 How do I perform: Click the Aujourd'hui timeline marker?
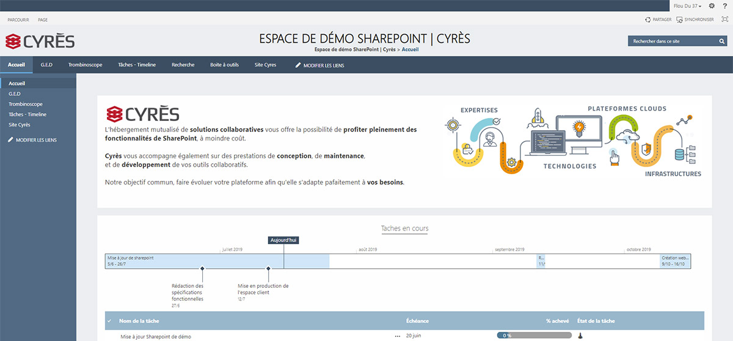pyautogui.click(x=283, y=240)
